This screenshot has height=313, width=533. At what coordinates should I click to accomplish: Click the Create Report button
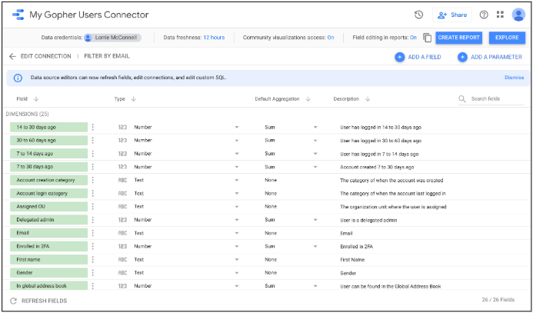(459, 38)
